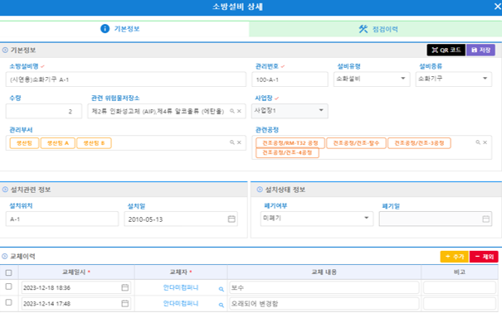This screenshot has height=313, width=502.
Task: Select the 생산팀 tag
Action: (24, 143)
